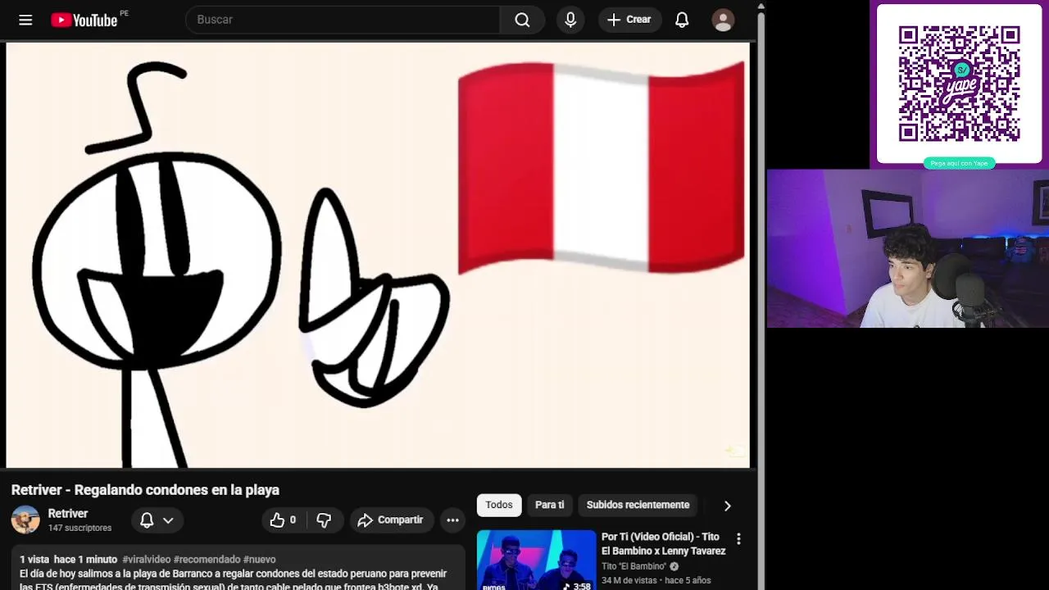
Task: Open Retriver channel avatar
Action: (25, 520)
